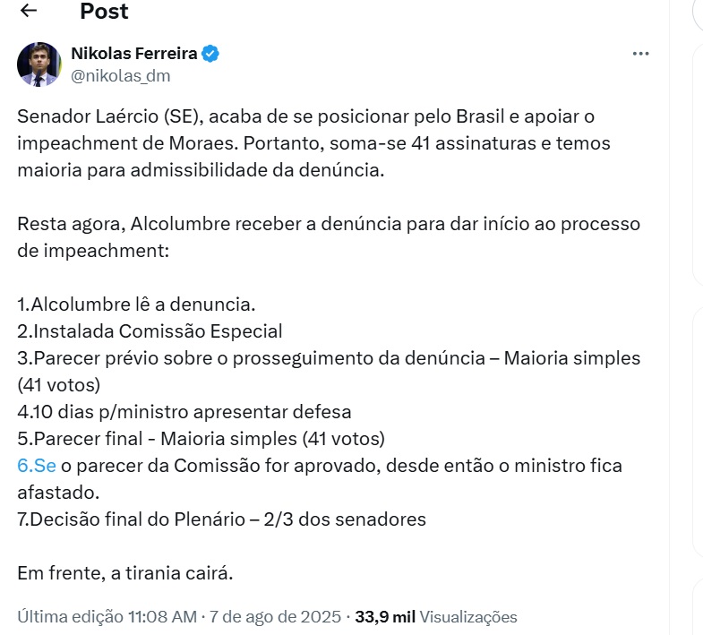703x635 pixels.
Task: Click "7.Decisão final do Plenário" line
Action: (x=221, y=519)
